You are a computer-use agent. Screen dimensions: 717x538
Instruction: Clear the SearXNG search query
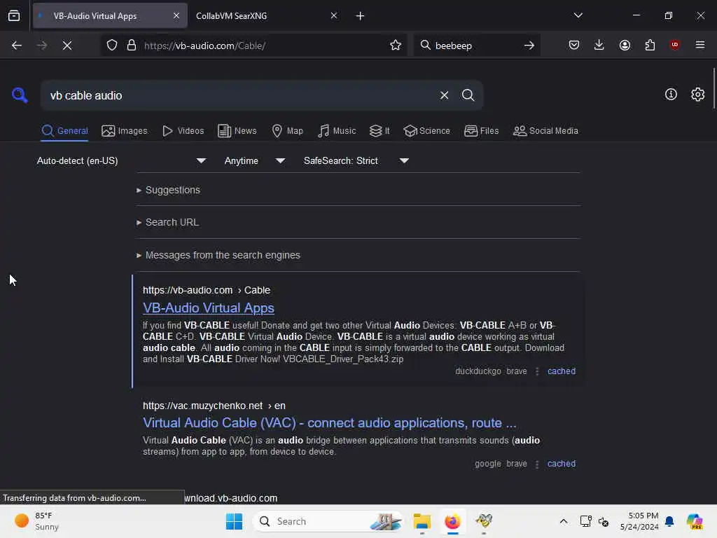tap(444, 95)
